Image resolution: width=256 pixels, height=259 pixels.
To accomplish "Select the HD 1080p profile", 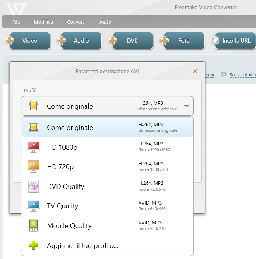I will pyautogui.click(x=107, y=147).
